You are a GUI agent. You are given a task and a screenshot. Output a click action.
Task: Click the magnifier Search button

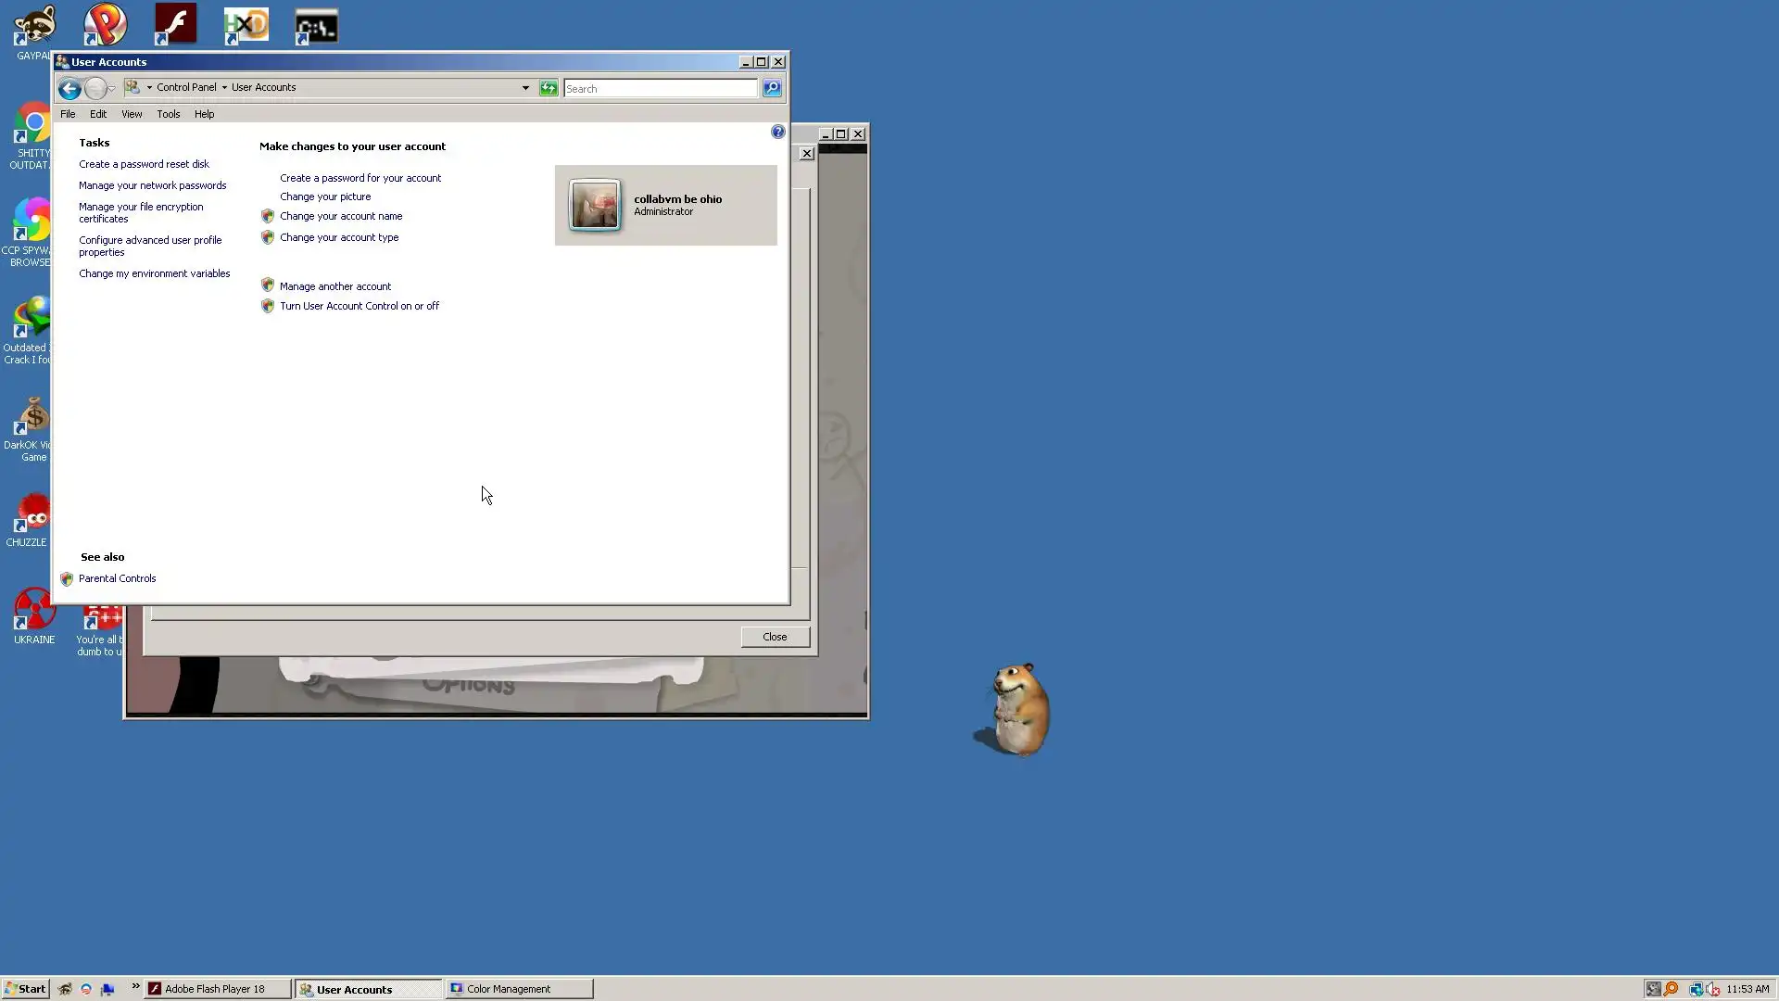point(772,88)
